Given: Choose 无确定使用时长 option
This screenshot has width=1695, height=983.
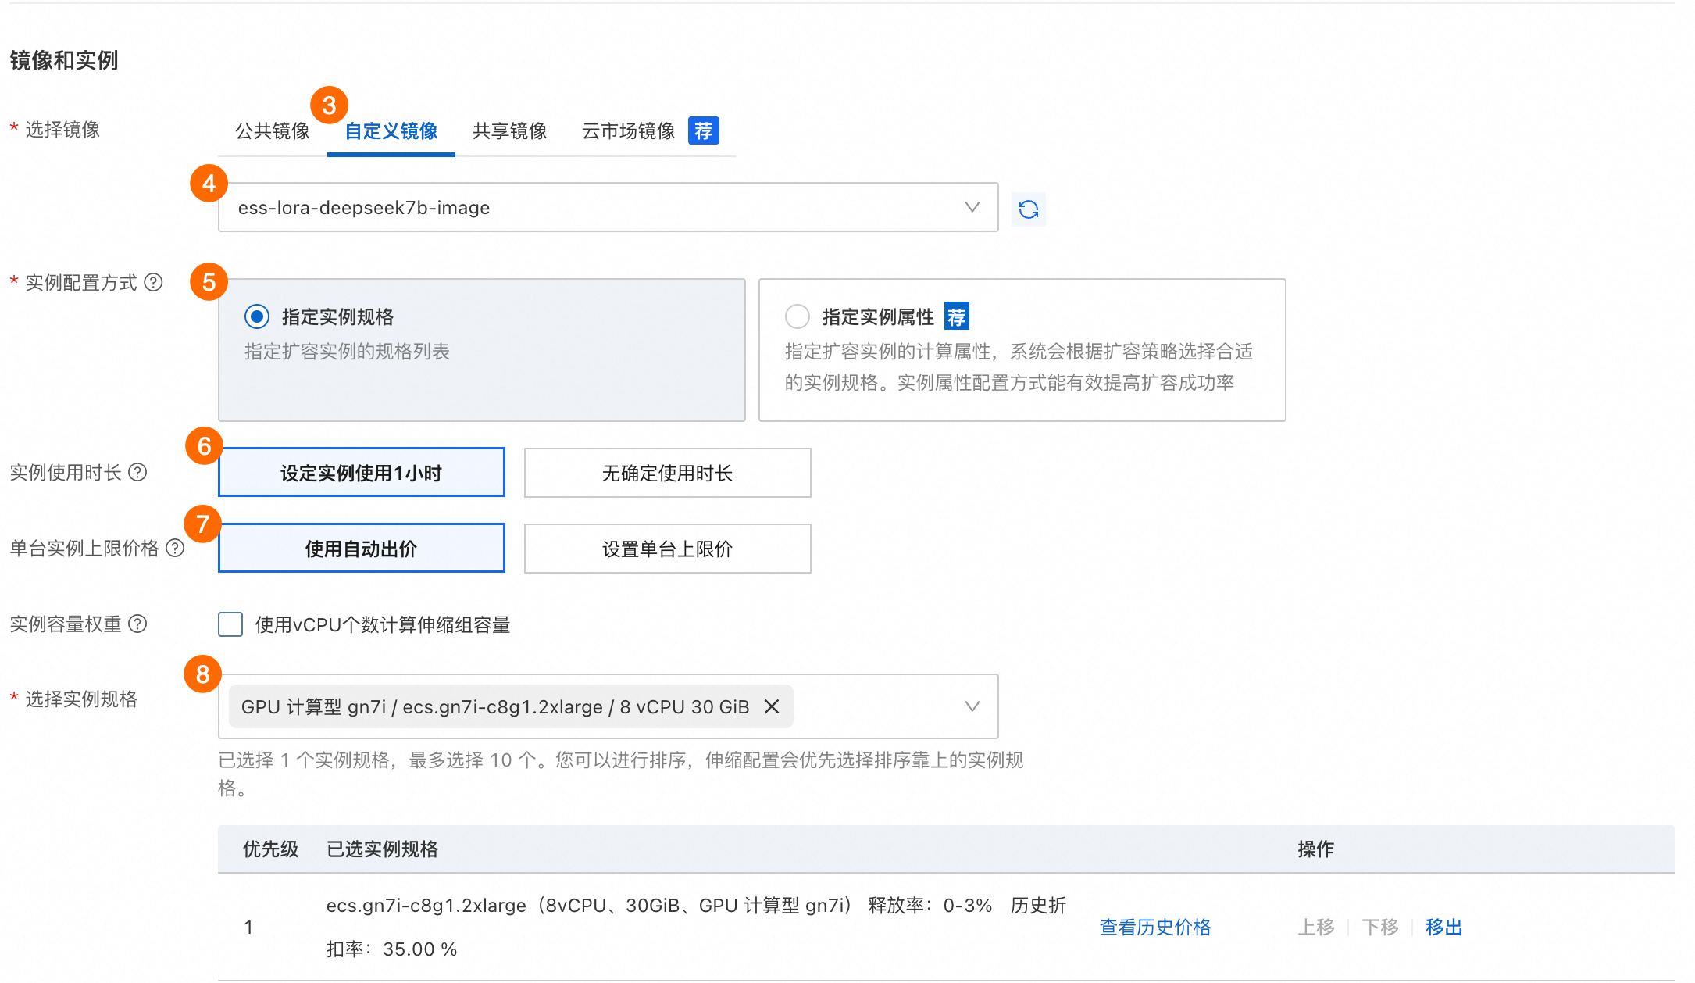Looking at the screenshot, I should click(667, 473).
